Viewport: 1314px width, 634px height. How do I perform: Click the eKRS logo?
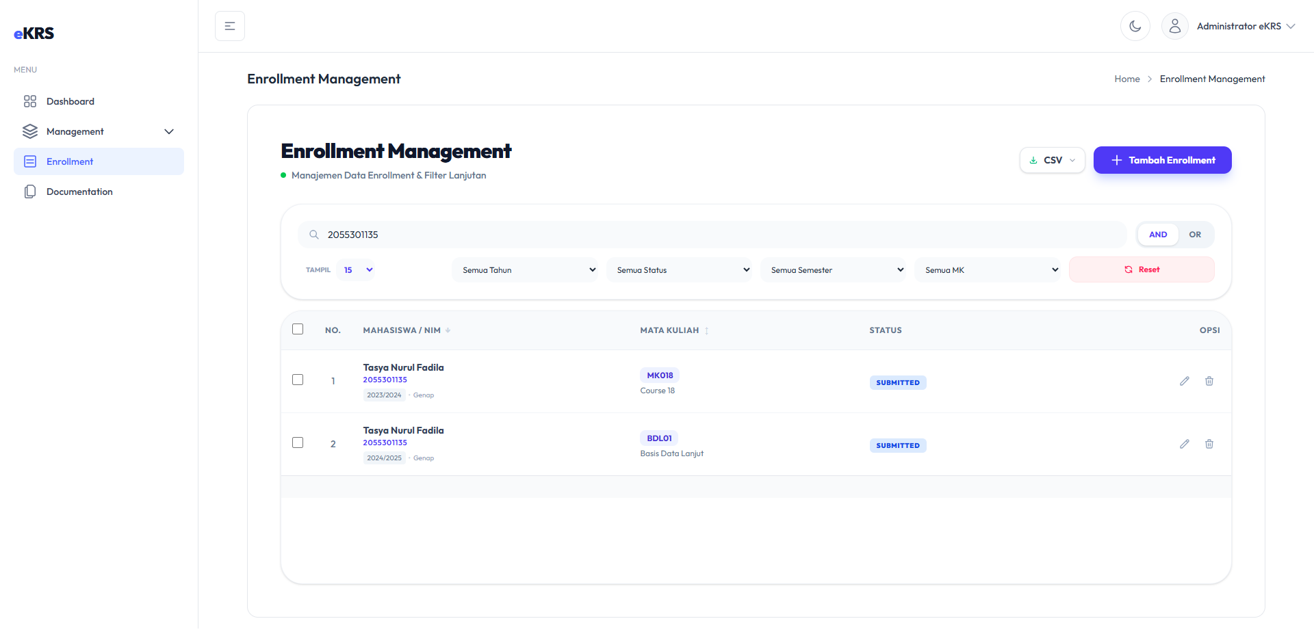(34, 33)
